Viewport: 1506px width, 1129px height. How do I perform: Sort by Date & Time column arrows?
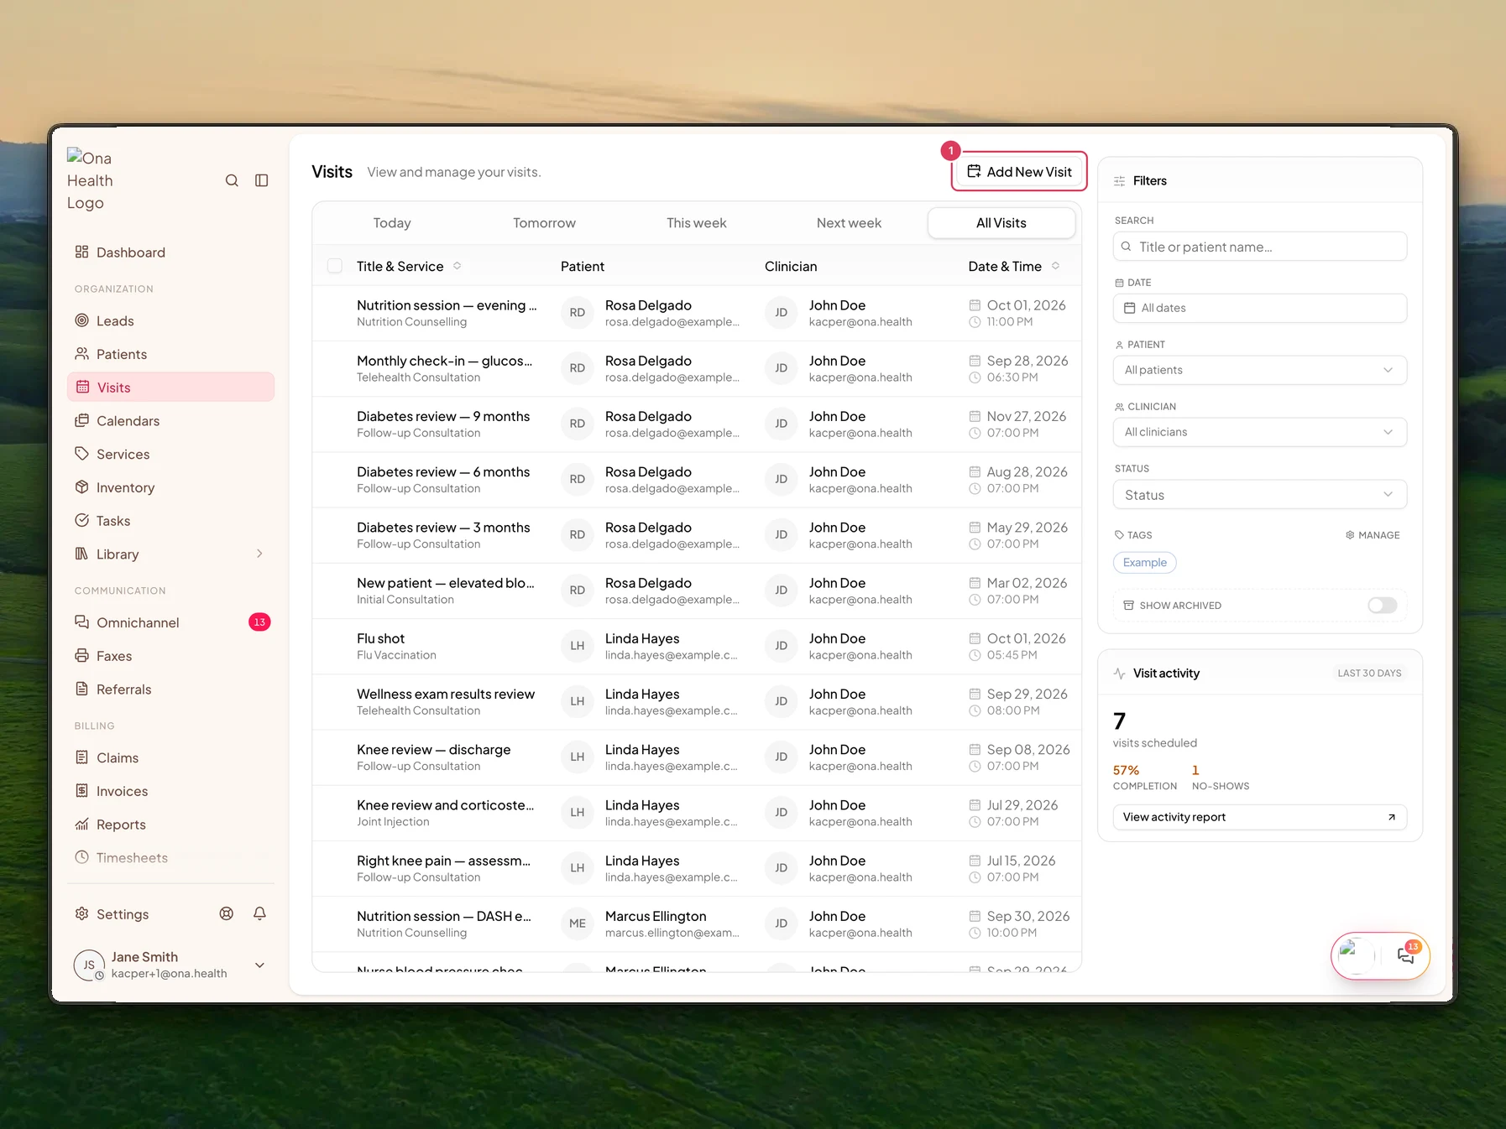pos(1056,266)
